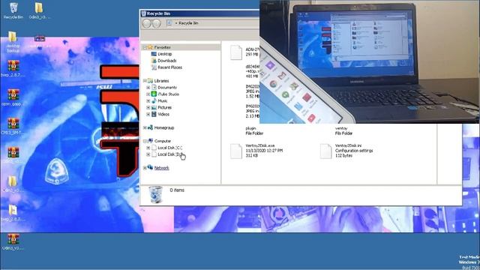Select the ventoy File Folder entry
The height and width of the screenshot is (270, 480).
pyautogui.click(x=343, y=131)
